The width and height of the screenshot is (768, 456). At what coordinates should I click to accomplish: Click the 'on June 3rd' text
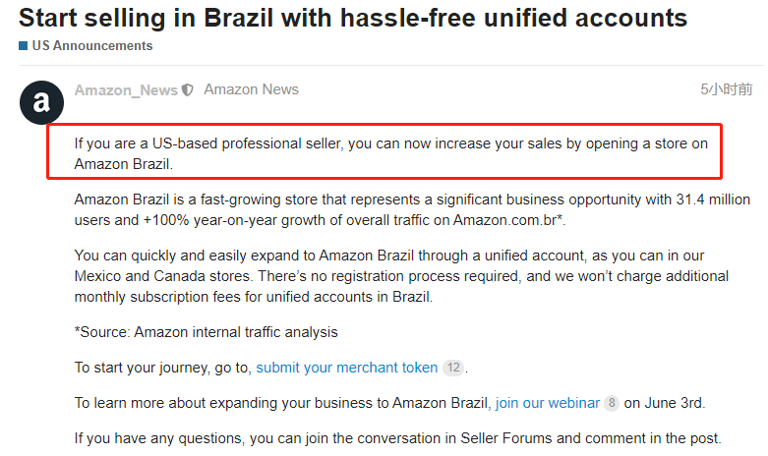click(x=665, y=402)
